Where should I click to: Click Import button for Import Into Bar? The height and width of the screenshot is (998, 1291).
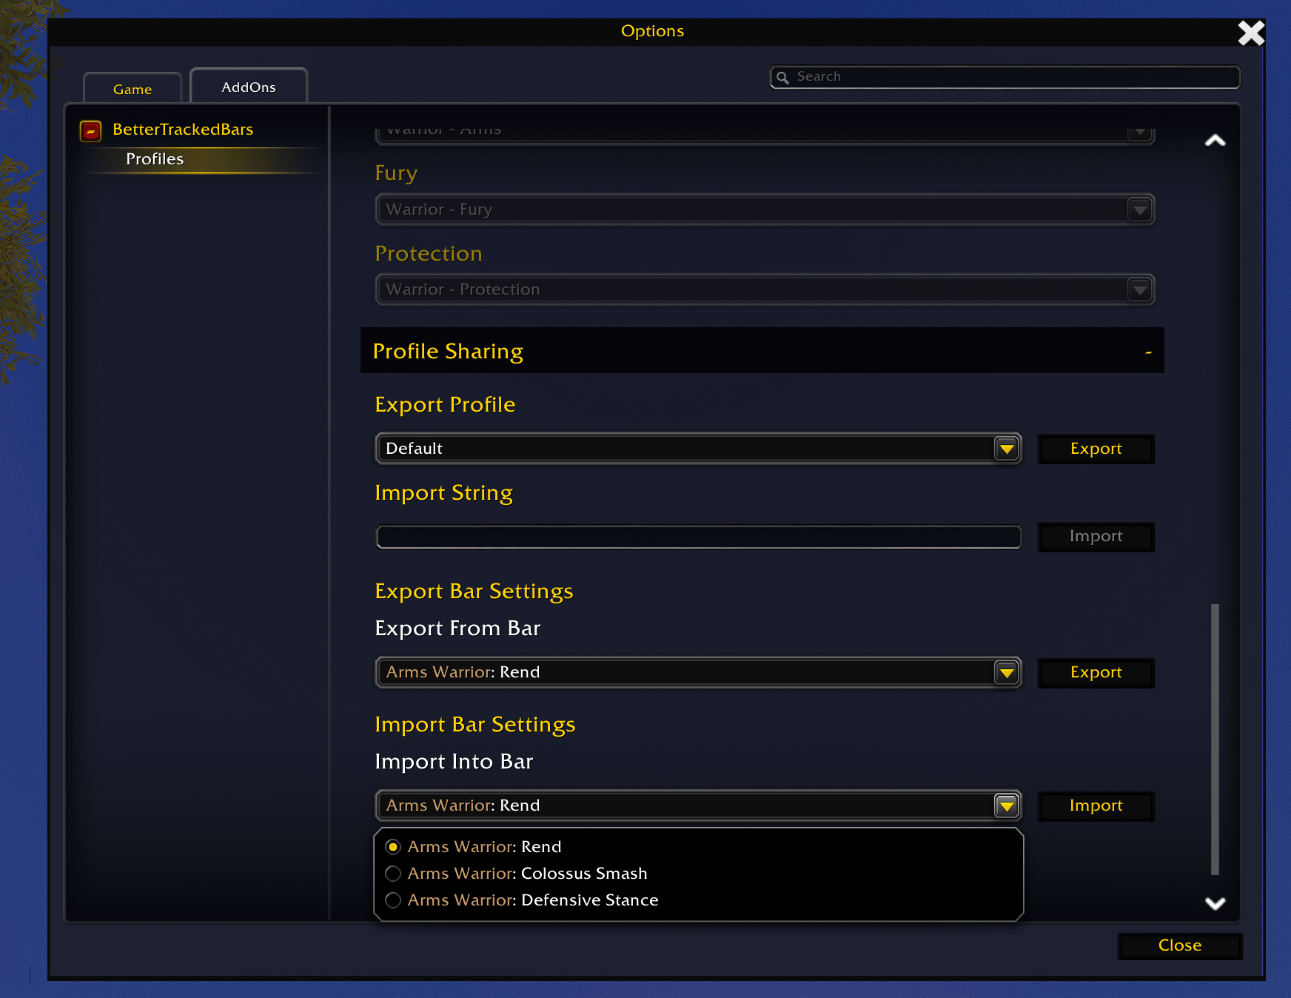pyautogui.click(x=1096, y=806)
